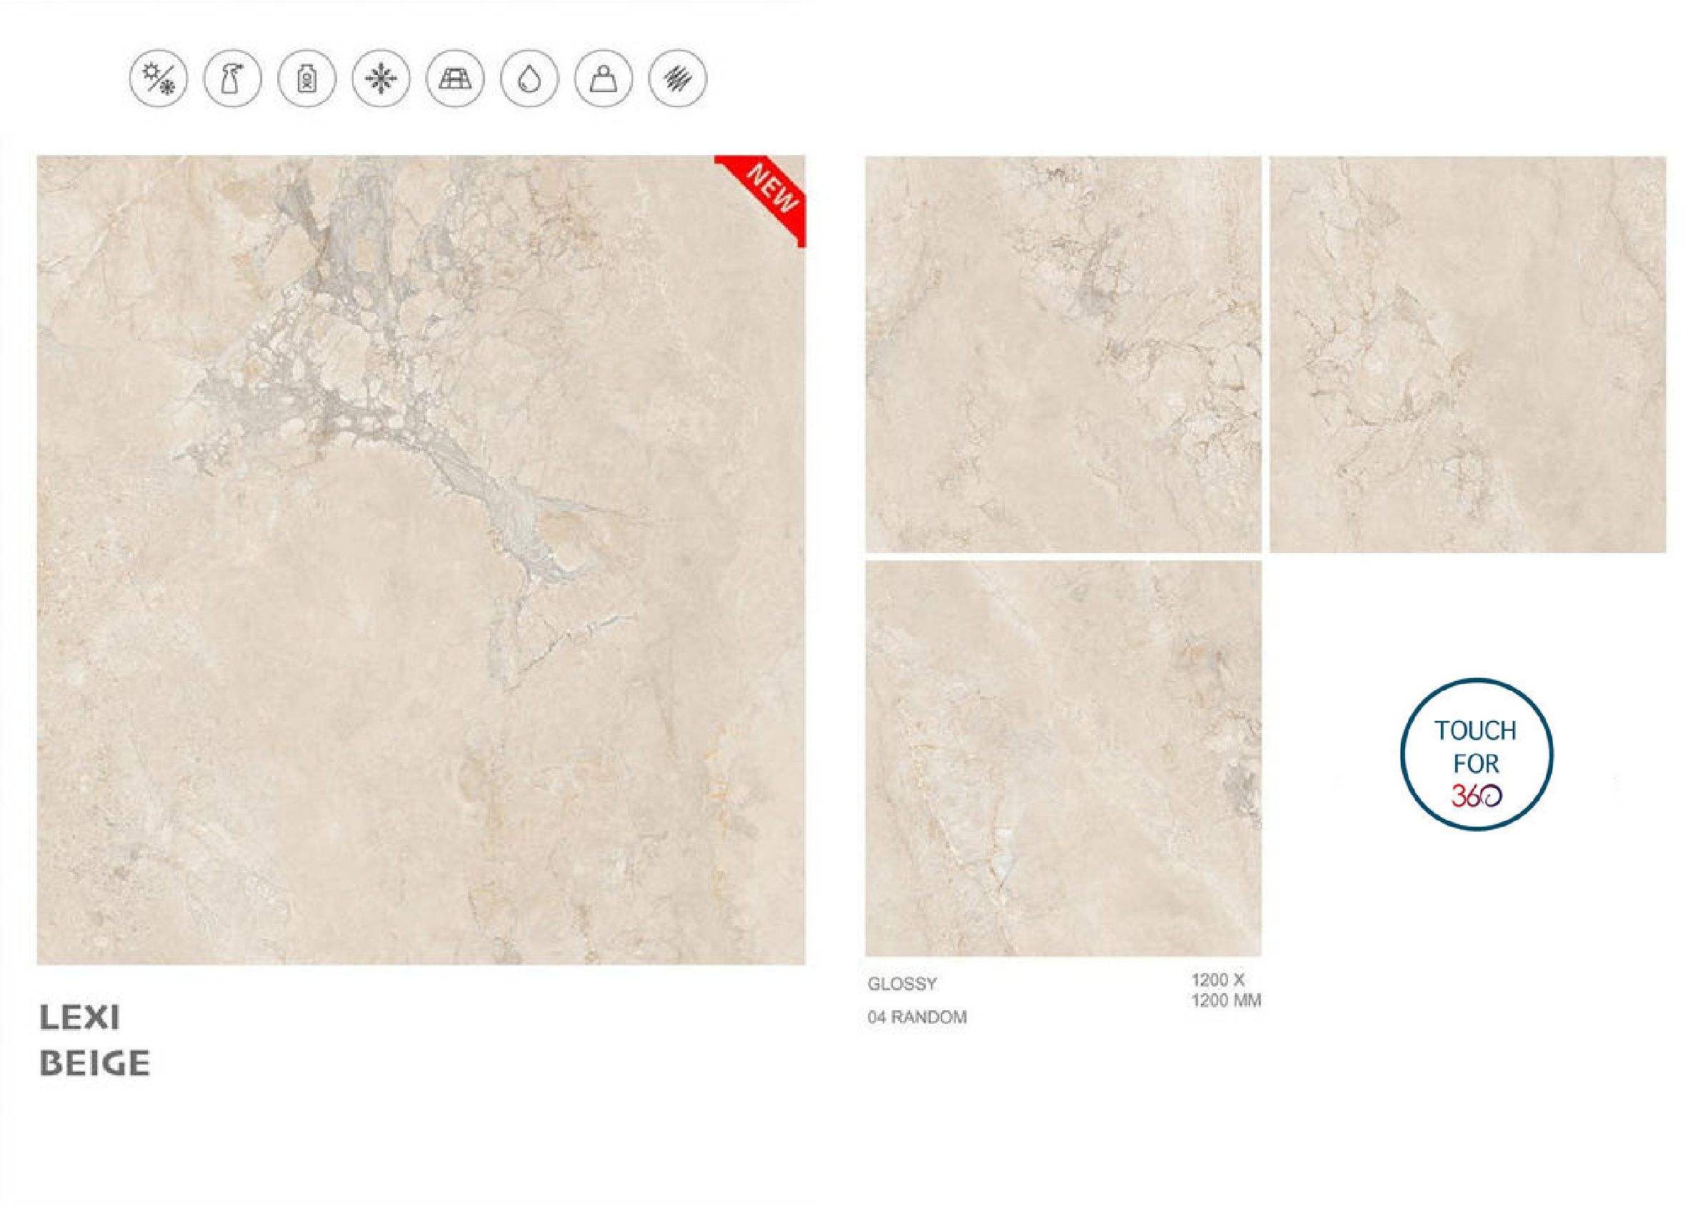Viewport: 1688px width, 1206px height.
Task: Click the snowflake frost resistance icon
Action: pyautogui.click(x=381, y=79)
